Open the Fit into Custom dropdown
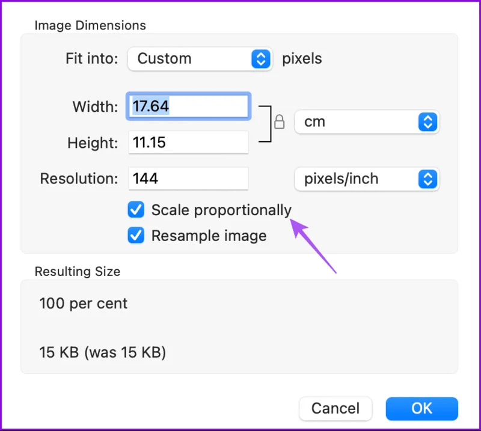The width and height of the screenshot is (481, 431). coord(200,59)
